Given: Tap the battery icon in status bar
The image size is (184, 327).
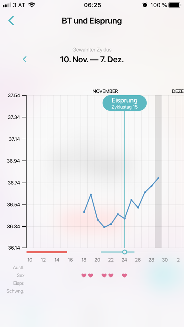Looking at the screenshot, I should pos(175,5).
